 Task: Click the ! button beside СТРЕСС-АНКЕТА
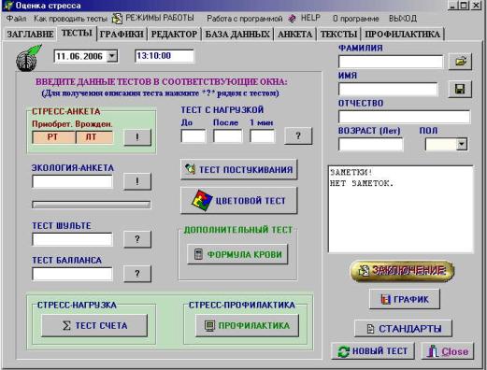(137, 137)
